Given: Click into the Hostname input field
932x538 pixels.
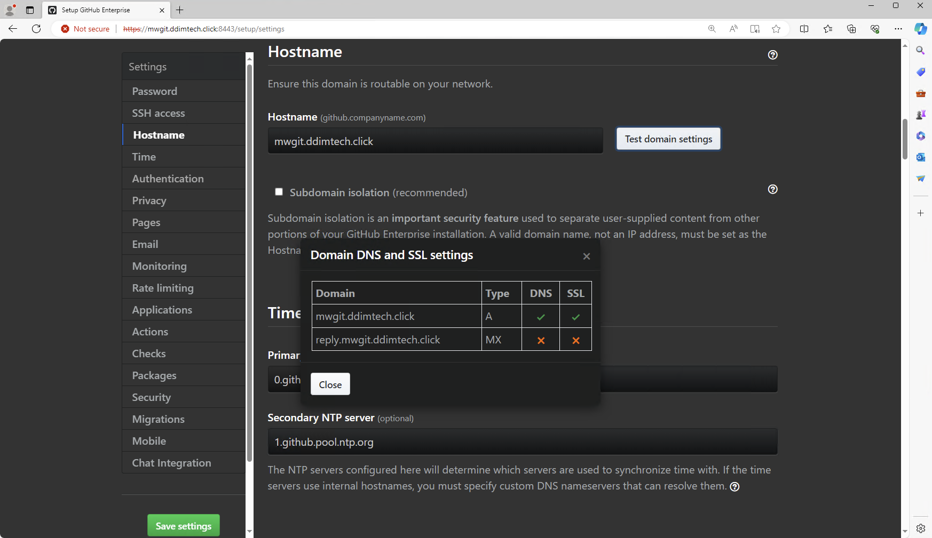Looking at the screenshot, I should point(436,141).
